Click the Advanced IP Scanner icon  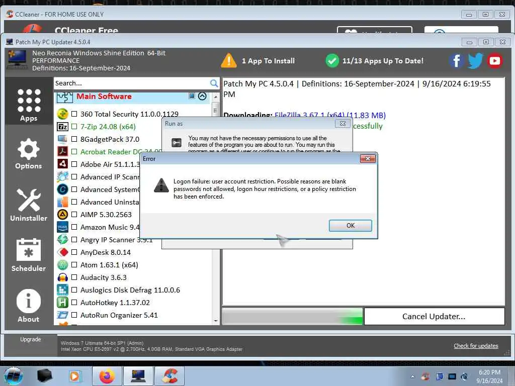coord(62,177)
